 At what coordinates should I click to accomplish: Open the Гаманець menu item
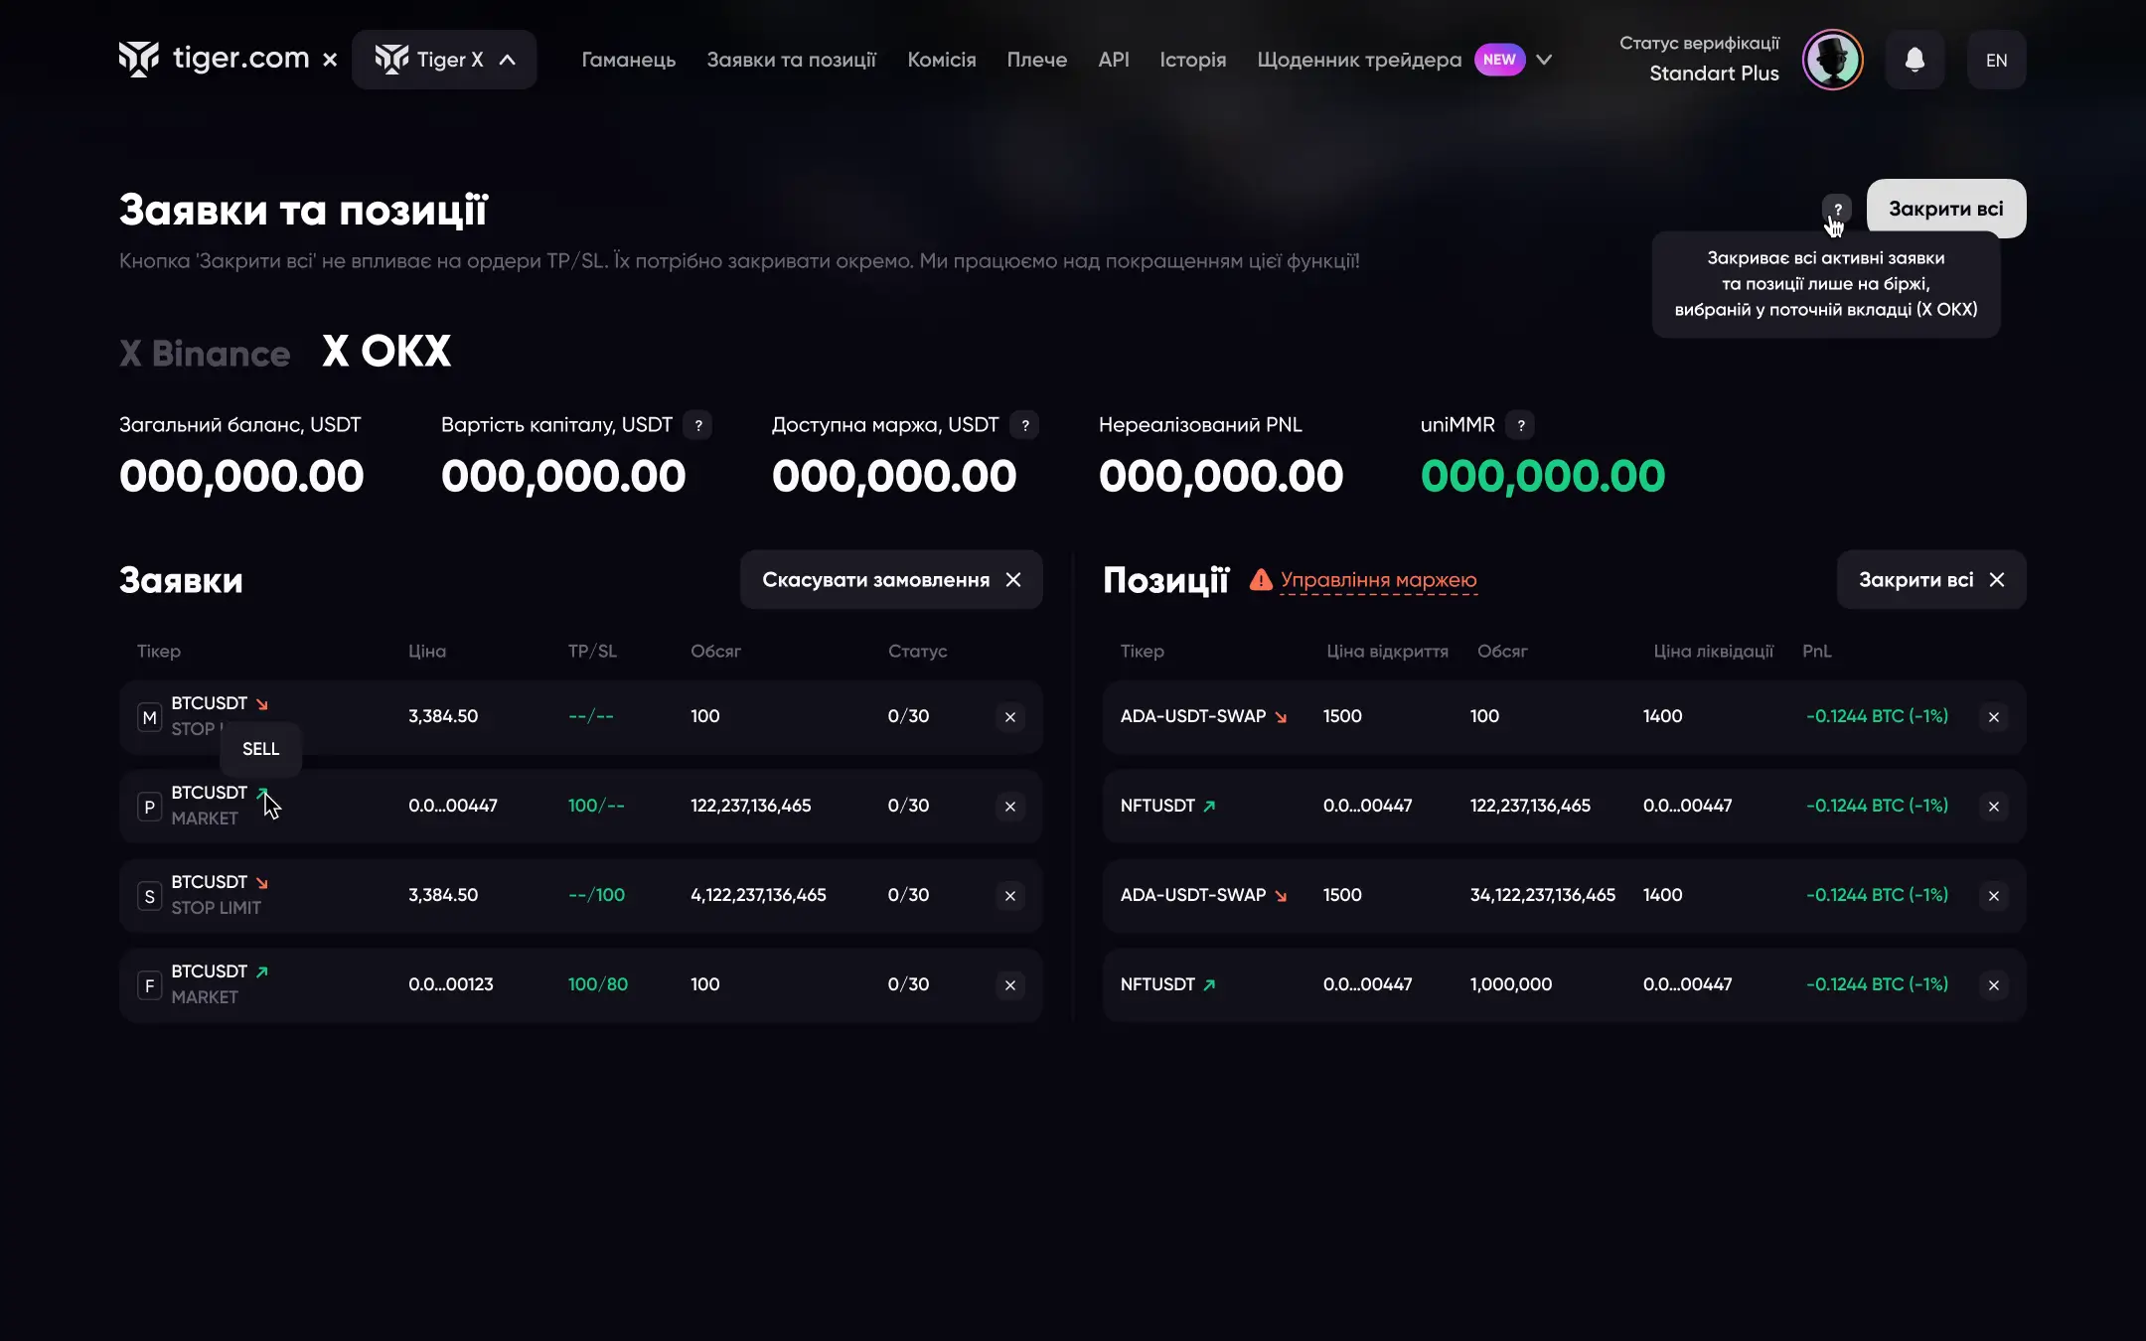(x=628, y=60)
